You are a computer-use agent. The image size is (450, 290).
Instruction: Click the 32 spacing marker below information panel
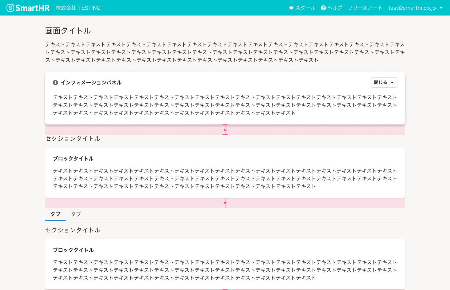pyautogui.click(x=225, y=130)
